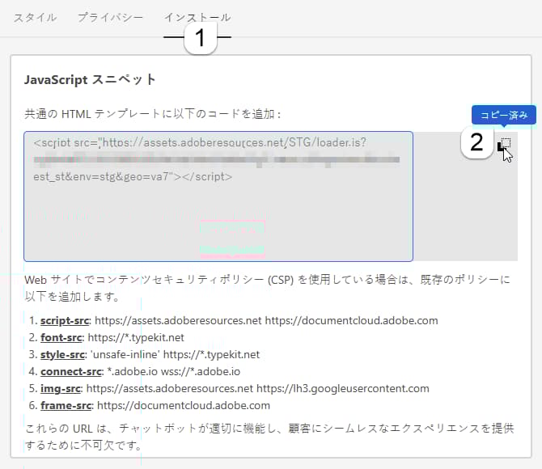Click the frame-src directive link
The width and height of the screenshot is (542, 469).
pyautogui.click(x=66, y=405)
